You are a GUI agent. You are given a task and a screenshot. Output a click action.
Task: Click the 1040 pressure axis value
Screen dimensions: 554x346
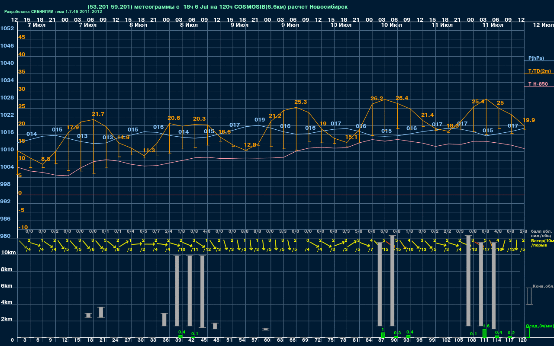[7, 63]
